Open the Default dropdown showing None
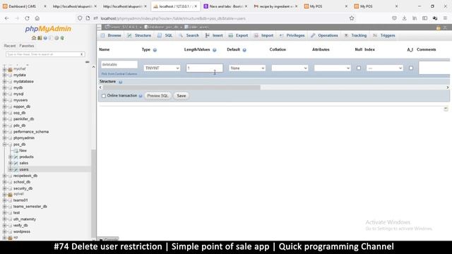 [247, 68]
